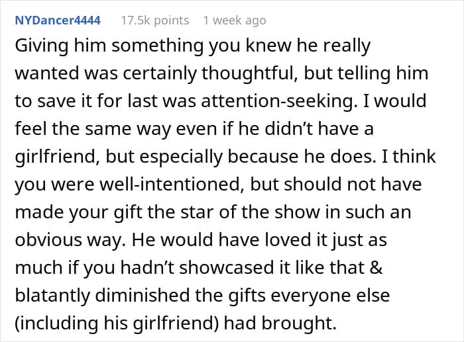Image resolution: width=464 pixels, height=342 pixels.
Task: Click the word obvious in the comment
Action: point(48,240)
